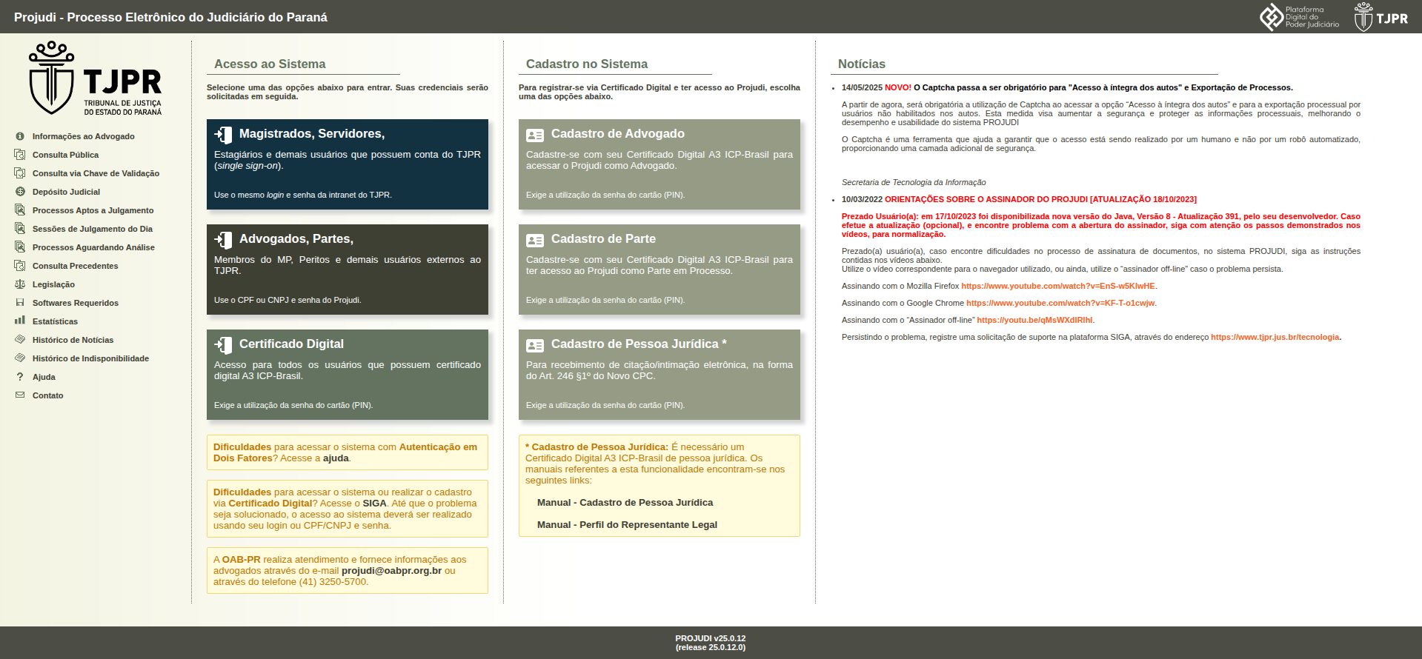Image resolution: width=1422 pixels, height=659 pixels.
Task: Choose Magistrados, Servidores login option
Action: (x=348, y=164)
